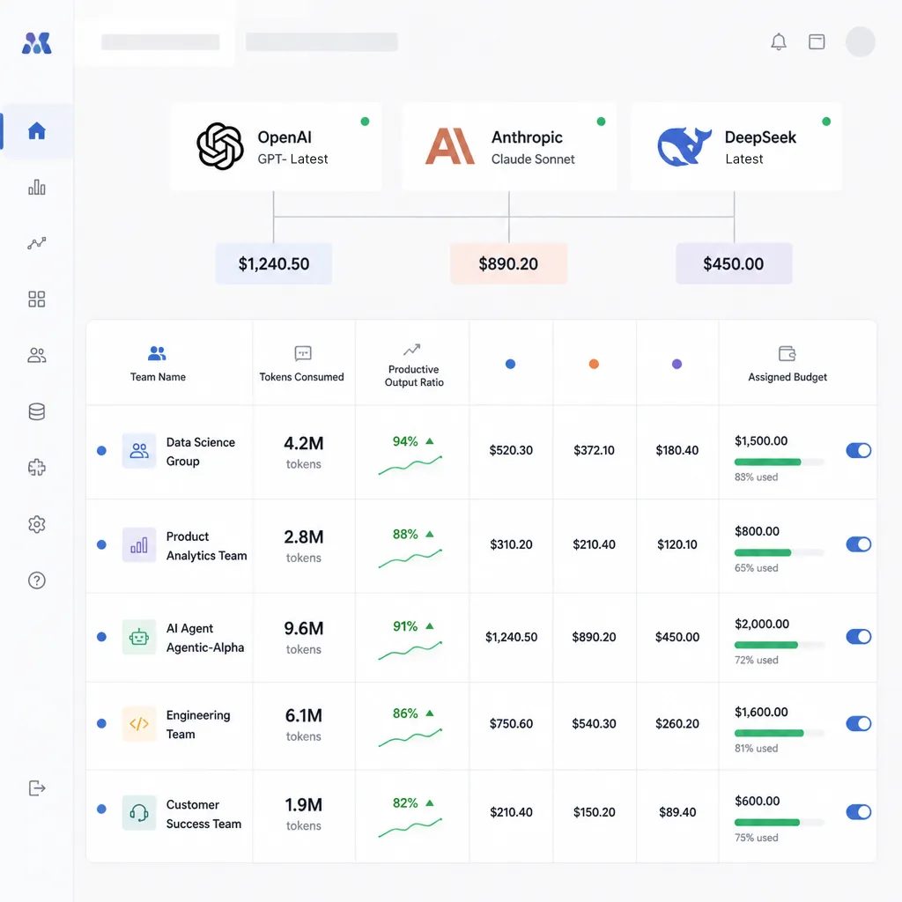Click the first placeholder field in top bar
The width and height of the screenshot is (902, 902).
[160, 42]
